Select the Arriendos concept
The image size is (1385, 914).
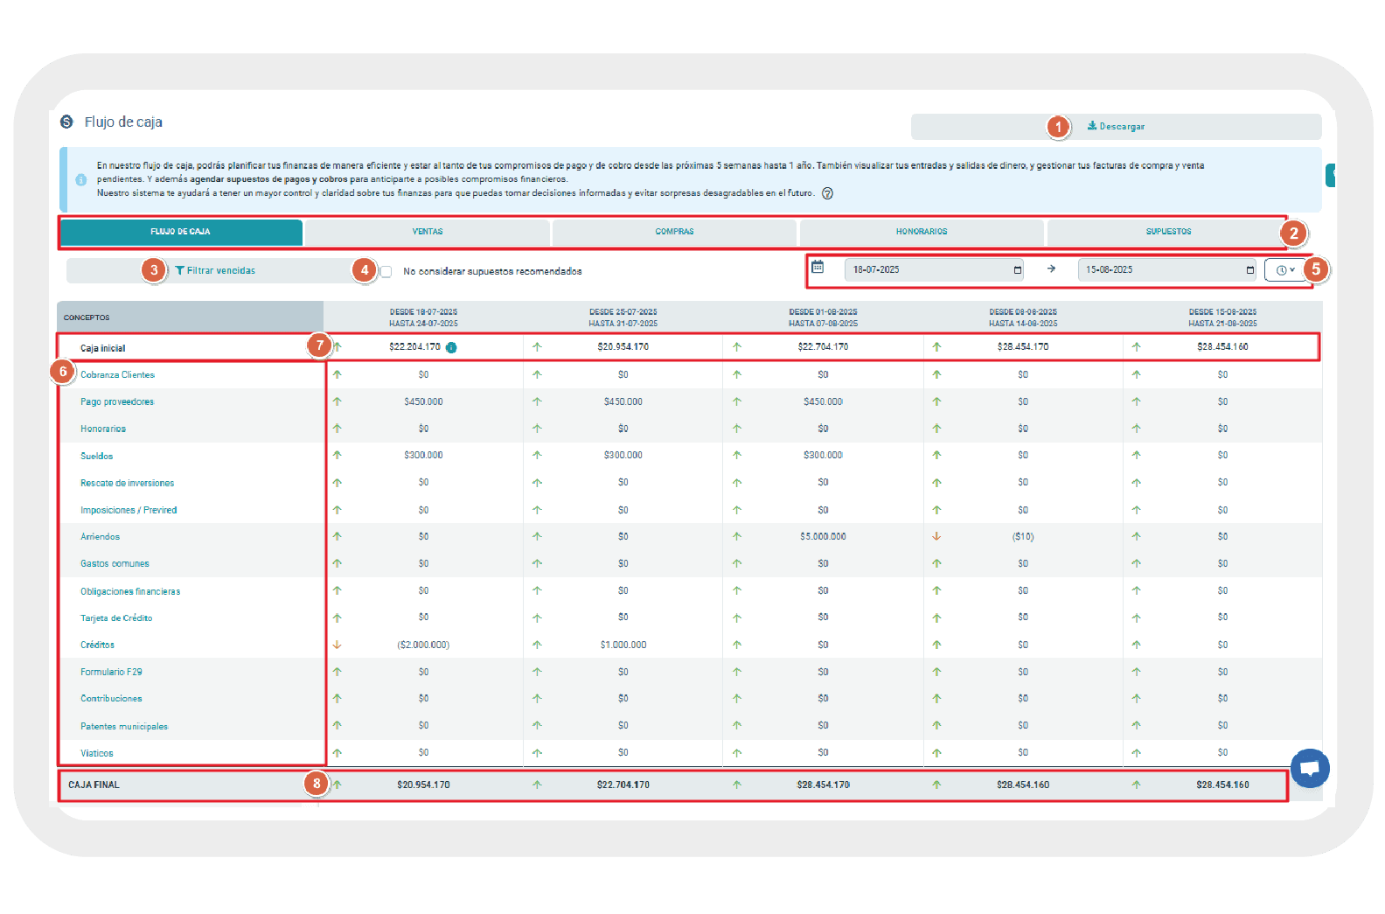click(101, 536)
